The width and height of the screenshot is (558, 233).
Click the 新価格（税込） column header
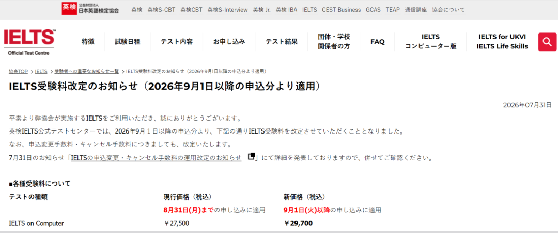click(x=304, y=197)
